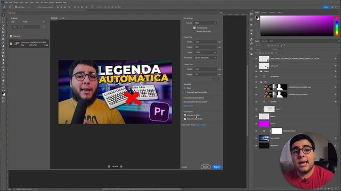Open the Learn more link under Content Credentials
The image size is (341, 191).
pyautogui.click(x=188, y=106)
